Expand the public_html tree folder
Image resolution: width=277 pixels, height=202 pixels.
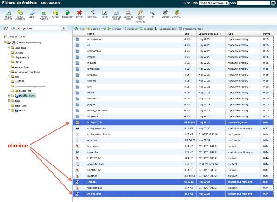click(x=9, y=96)
